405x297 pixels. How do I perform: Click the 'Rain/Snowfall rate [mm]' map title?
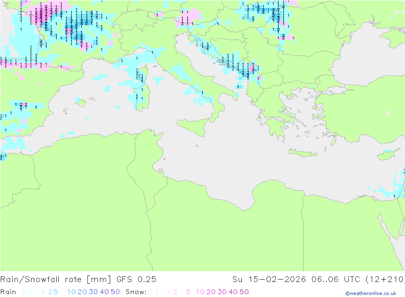point(55,280)
